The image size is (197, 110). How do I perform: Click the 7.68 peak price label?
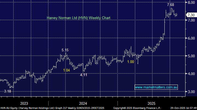[x=171, y=5]
